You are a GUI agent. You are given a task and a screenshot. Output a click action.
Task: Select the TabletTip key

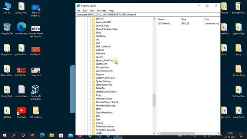[x=100, y=88]
